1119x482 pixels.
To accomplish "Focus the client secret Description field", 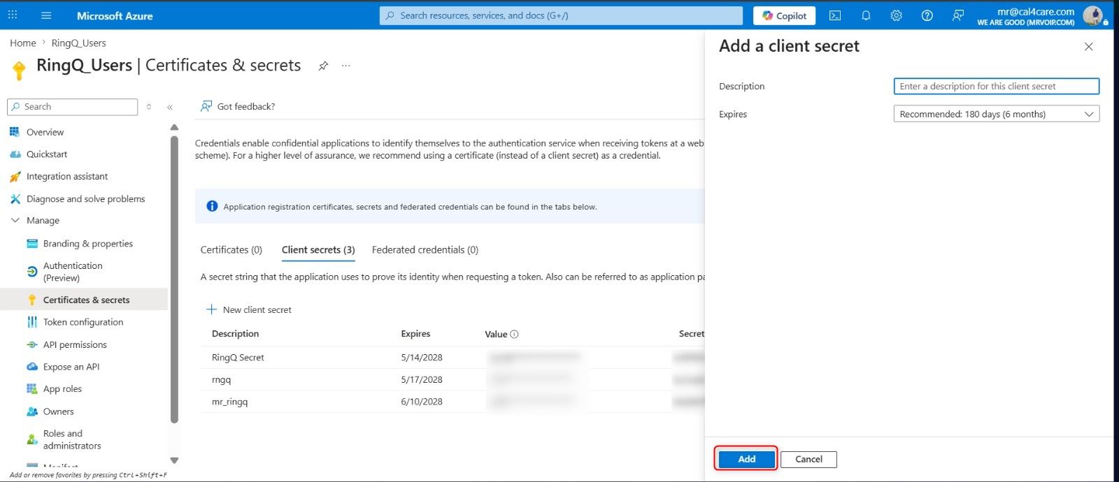I will 996,86.
